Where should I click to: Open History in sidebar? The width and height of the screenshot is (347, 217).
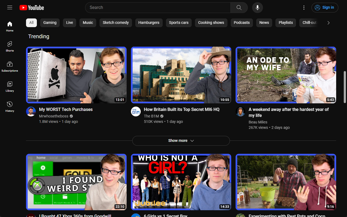pos(10,107)
